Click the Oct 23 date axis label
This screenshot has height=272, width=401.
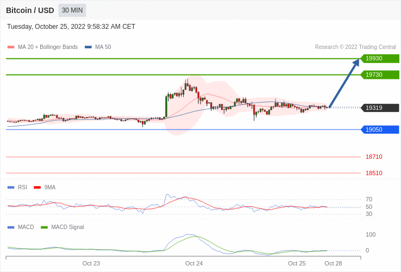[x=91, y=263]
